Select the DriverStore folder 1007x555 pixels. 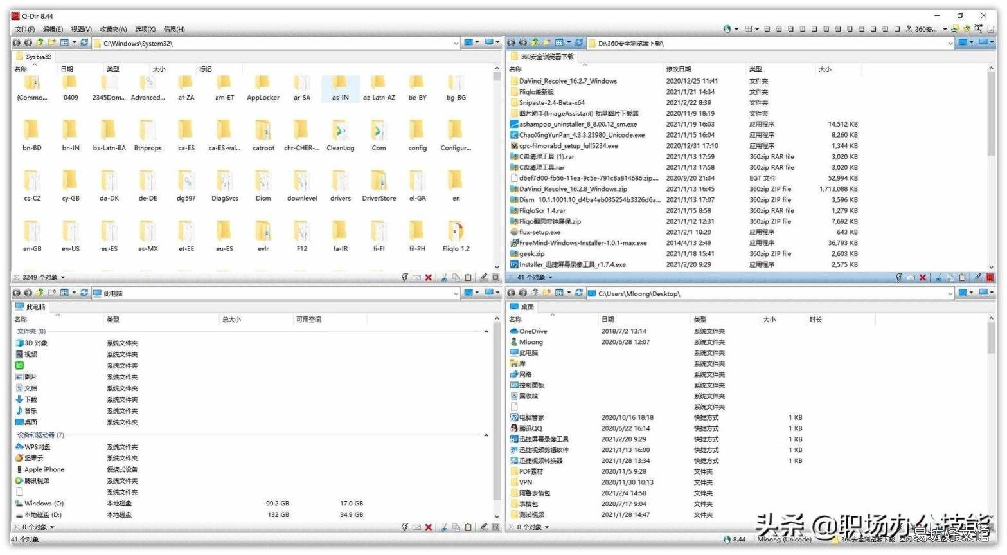coord(379,186)
